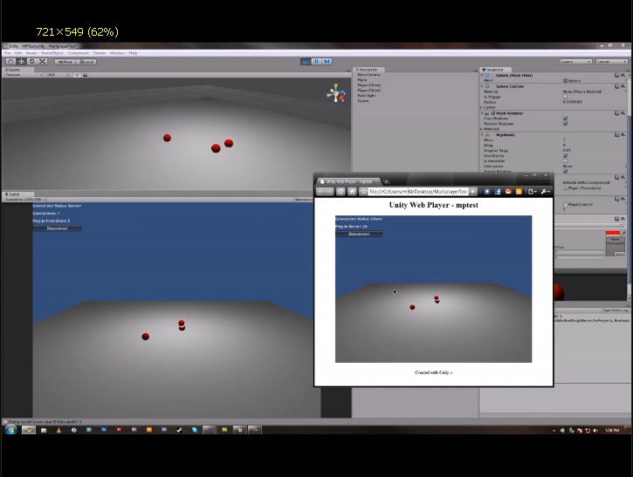Toggle the Cast Shadows checkbox
The image size is (633, 477).
(x=565, y=119)
